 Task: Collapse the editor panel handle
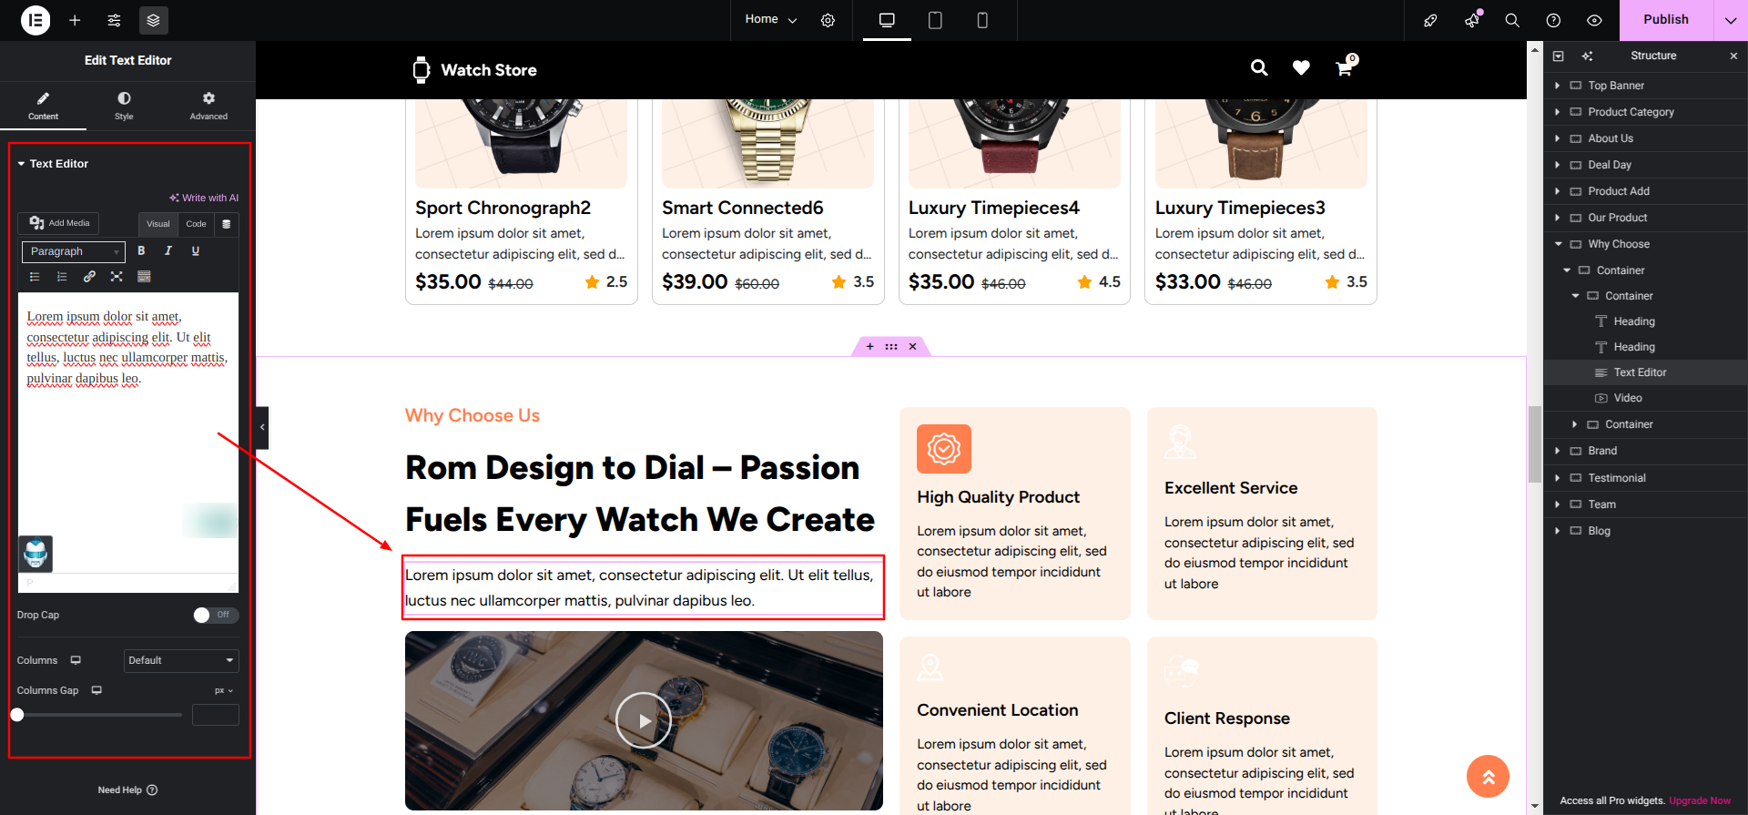262,427
